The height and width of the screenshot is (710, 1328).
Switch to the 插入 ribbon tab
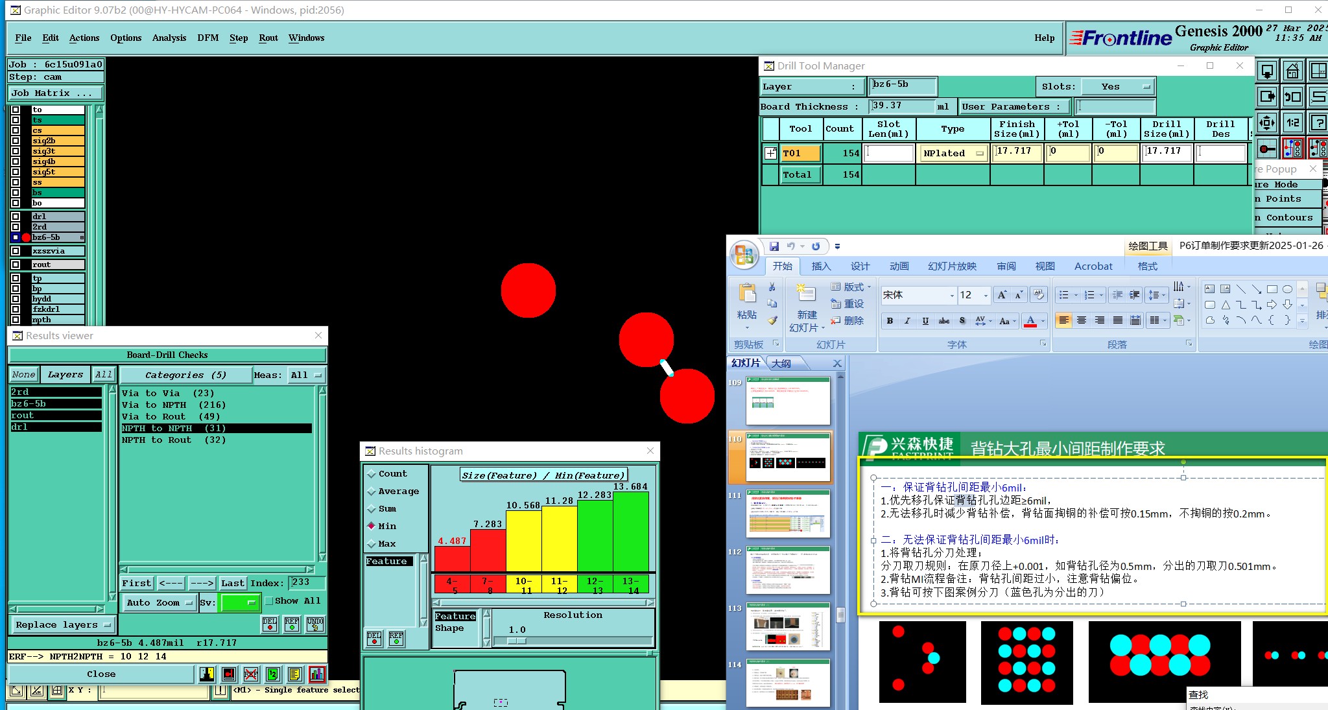coord(821,266)
